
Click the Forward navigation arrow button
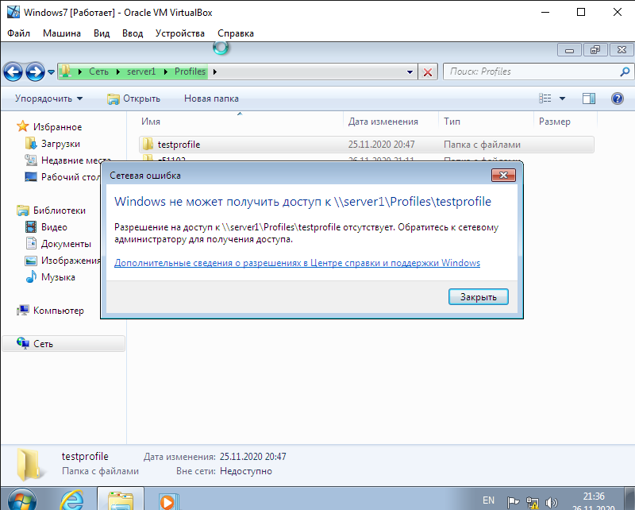coord(35,72)
